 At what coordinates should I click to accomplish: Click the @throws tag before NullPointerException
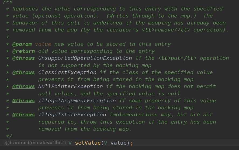[23, 86]
